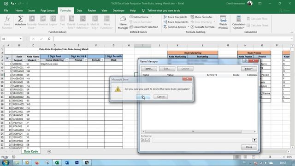Click the Undo arrow in the title bar
295x166 pixels.
coord(12,3)
